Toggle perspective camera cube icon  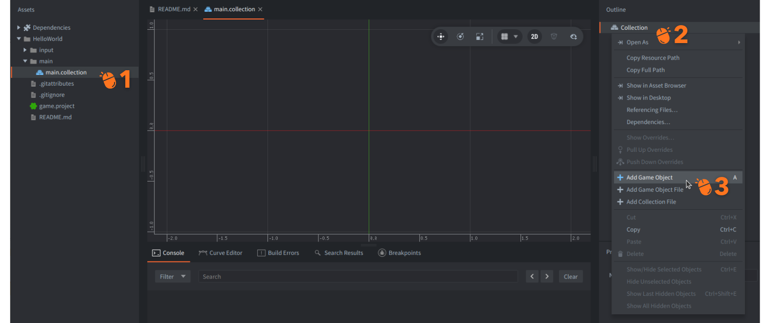coord(554,36)
